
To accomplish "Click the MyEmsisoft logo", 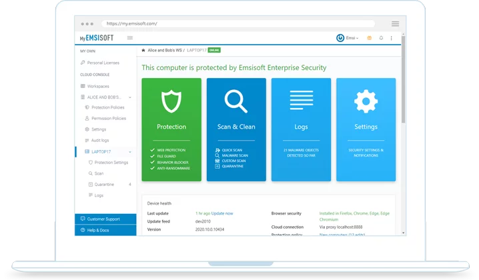I will pos(97,38).
